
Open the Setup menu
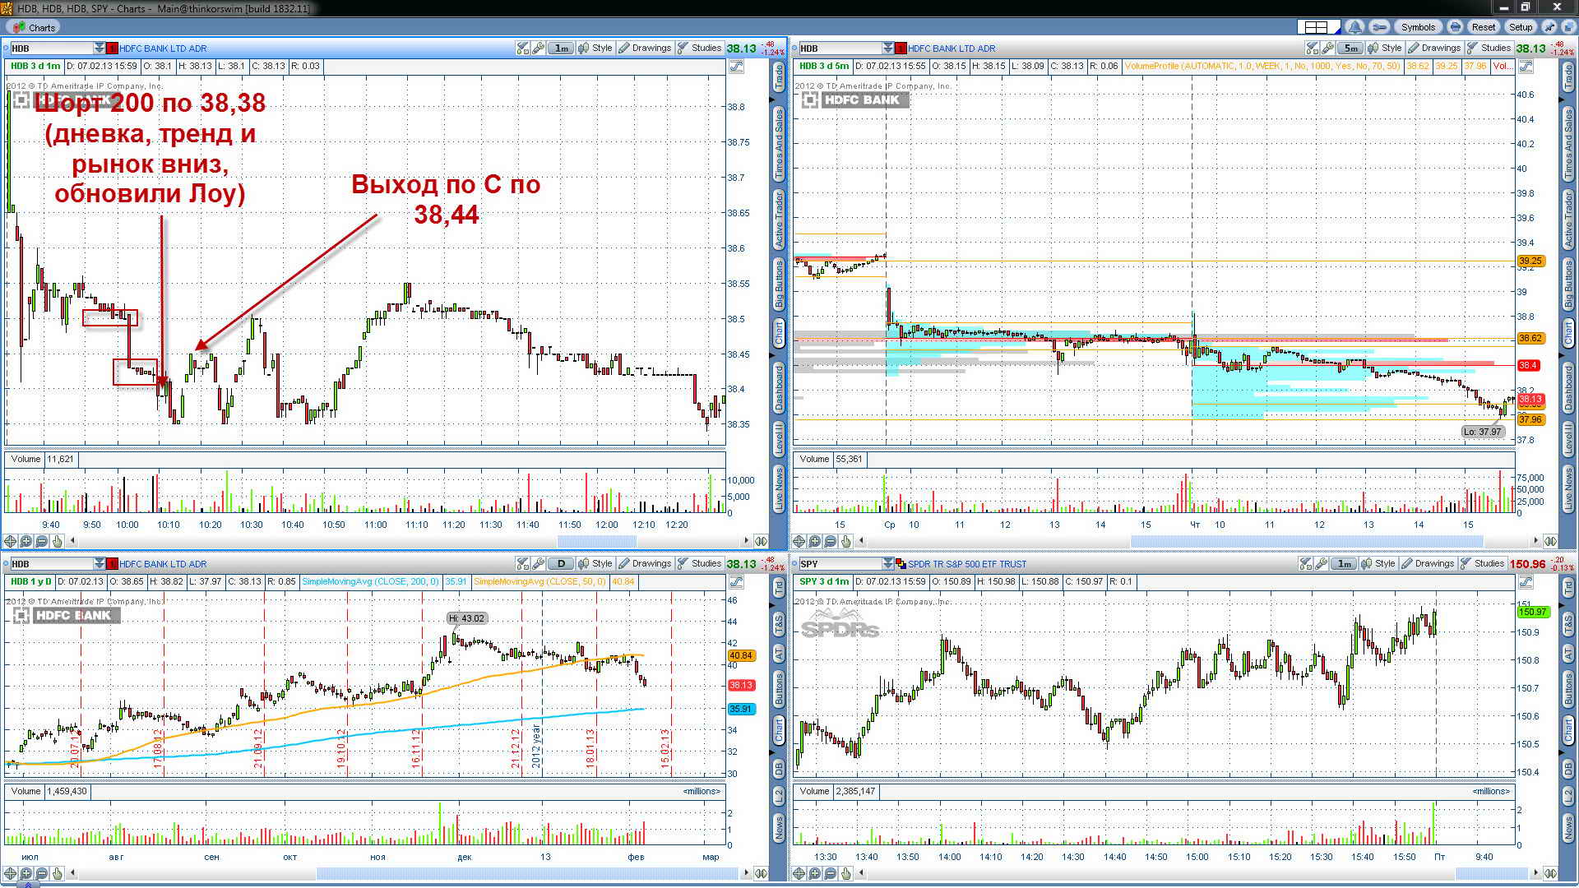pos(1521,27)
